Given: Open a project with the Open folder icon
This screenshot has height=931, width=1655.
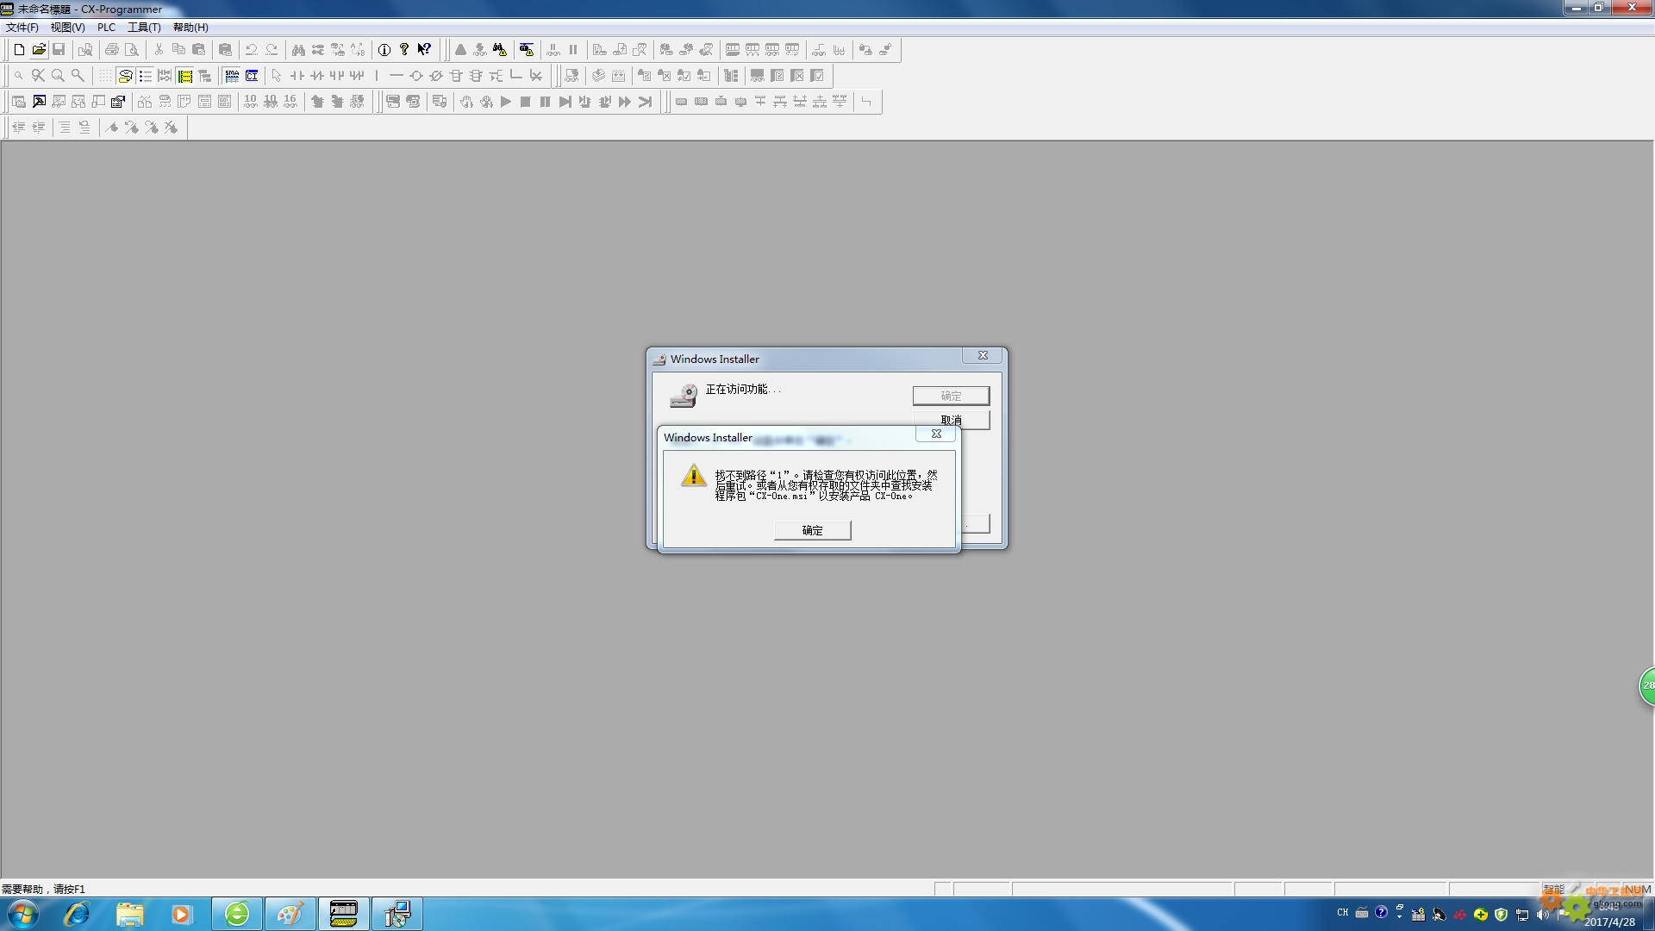Looking at the screenshot, I should [39, 50].
